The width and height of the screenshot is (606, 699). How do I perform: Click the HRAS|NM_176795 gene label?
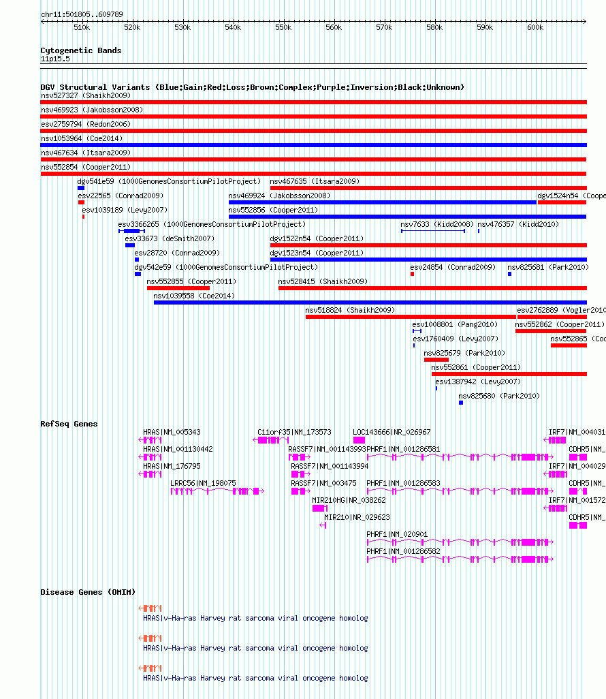click(172, 466)
